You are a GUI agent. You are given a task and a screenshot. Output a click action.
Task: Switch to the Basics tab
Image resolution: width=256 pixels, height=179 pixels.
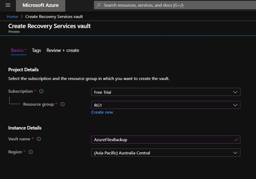click(17, 50)
